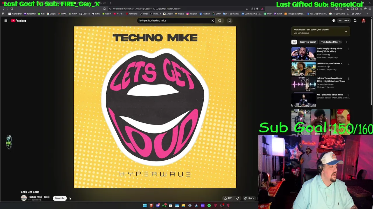Open the YouTube hamburger guide menu
Viewport: 373px width, 209px height.
[6, 21]
